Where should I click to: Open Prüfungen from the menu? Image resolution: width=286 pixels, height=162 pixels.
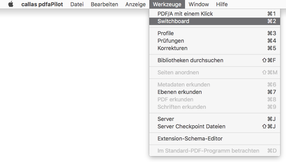click(214, 41)
